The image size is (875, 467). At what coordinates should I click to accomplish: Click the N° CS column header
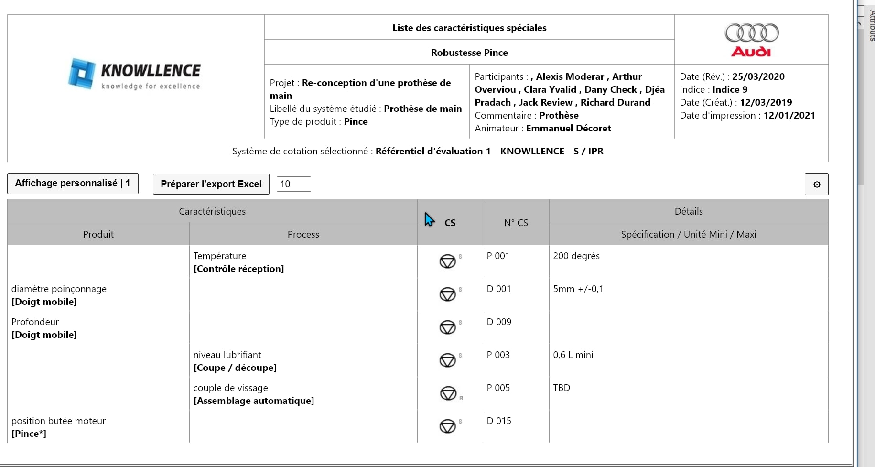coord(516,223)
